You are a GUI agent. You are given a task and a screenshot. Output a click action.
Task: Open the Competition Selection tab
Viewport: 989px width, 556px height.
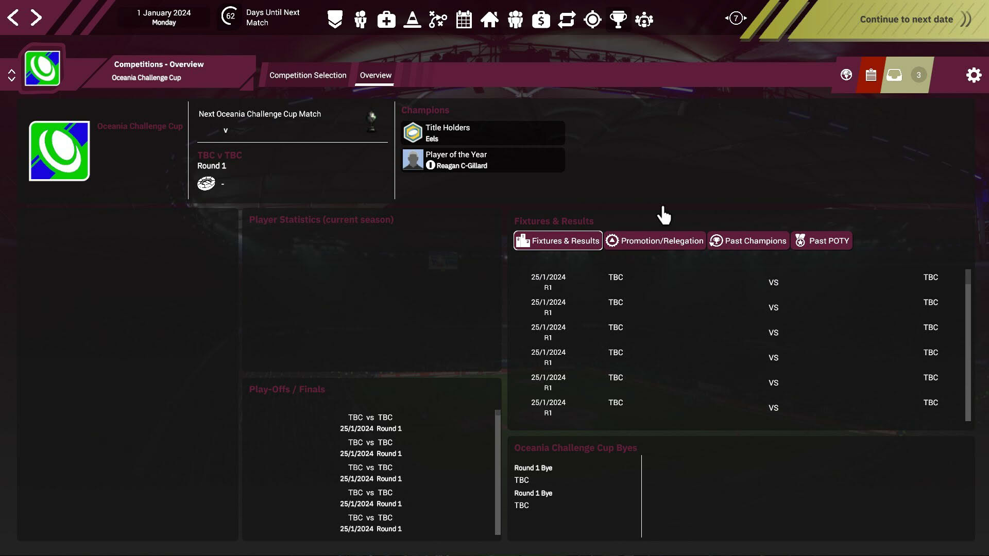pos(308,75)
